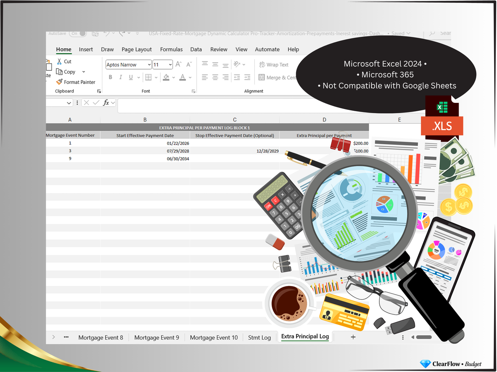Switch to Mortgage Event 10 sheet
Screen dimensions: 497x372
coord(214,337)
